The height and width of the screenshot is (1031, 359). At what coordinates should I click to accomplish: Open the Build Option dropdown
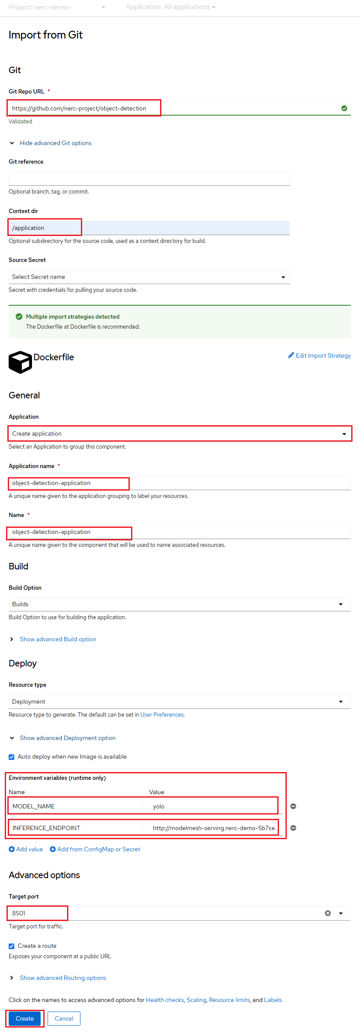point(179,604)
